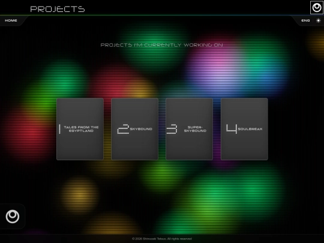Open Tales from the Egyptland project card
This screenshot has height=243, width=324.
click(80, 129)
